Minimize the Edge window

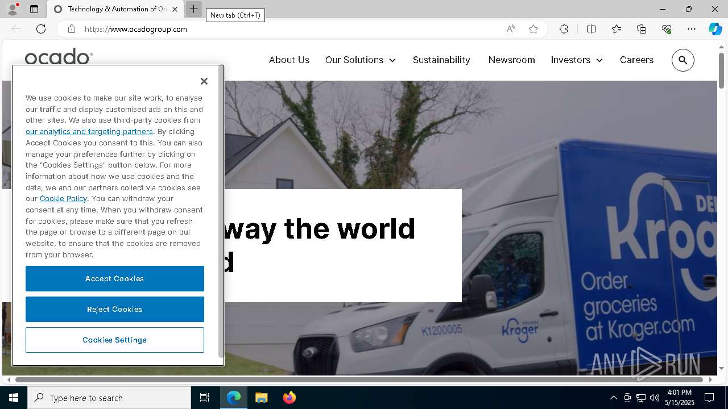662,9
